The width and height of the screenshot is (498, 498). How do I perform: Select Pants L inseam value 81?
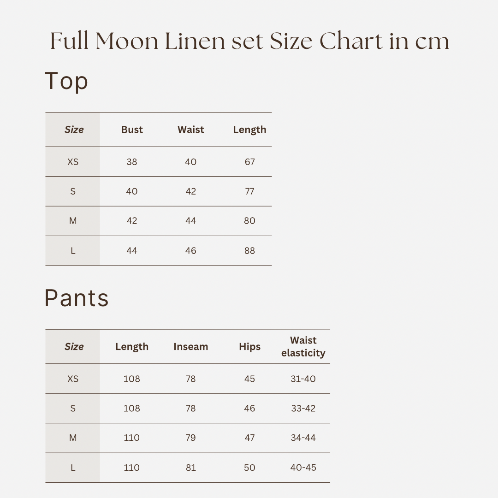(190, 468)
